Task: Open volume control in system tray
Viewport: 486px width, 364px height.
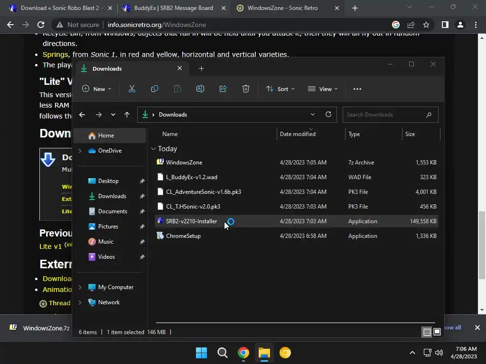Action: 439,353
